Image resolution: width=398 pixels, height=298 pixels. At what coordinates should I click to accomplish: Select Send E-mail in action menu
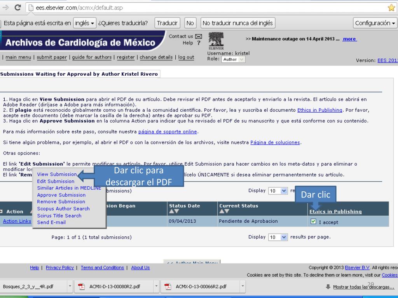pyautogui.click(x=51, y=222)
